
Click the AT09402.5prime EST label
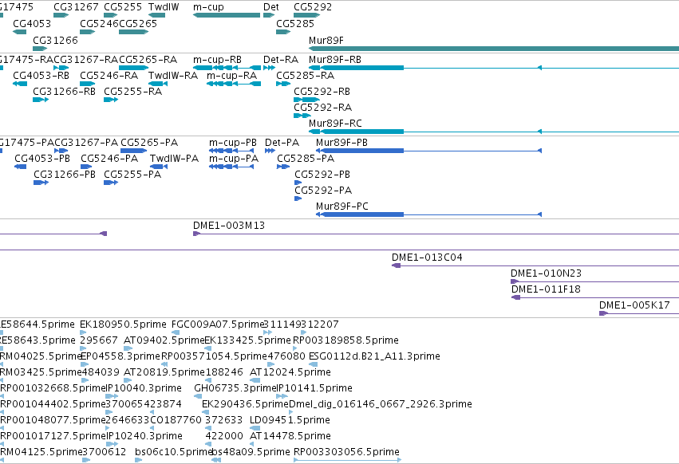tap(164, 340)
